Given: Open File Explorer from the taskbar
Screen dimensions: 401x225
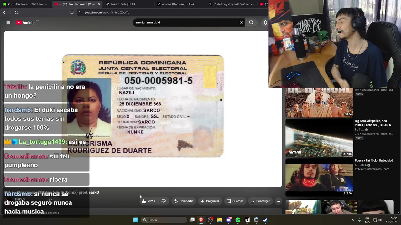Looking at the screenshot, I should click(x=220, y=220).
